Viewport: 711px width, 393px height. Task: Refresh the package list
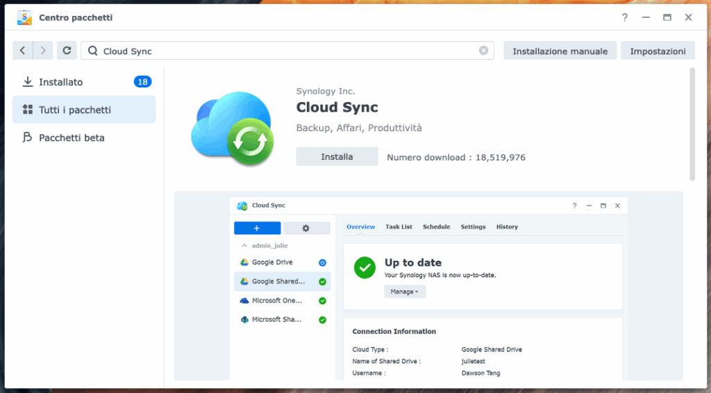[67, 51]
